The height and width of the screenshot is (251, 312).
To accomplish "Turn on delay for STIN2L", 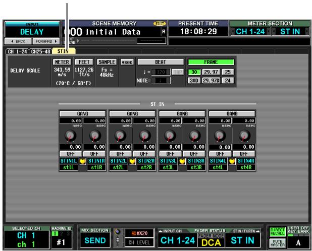I will pos(120,154).
